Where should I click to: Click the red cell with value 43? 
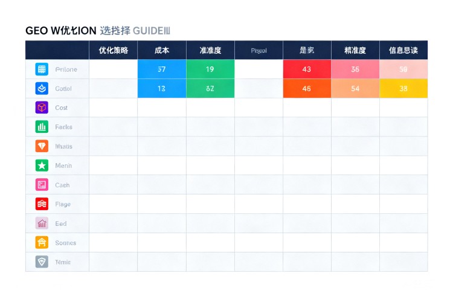(307, 69)
